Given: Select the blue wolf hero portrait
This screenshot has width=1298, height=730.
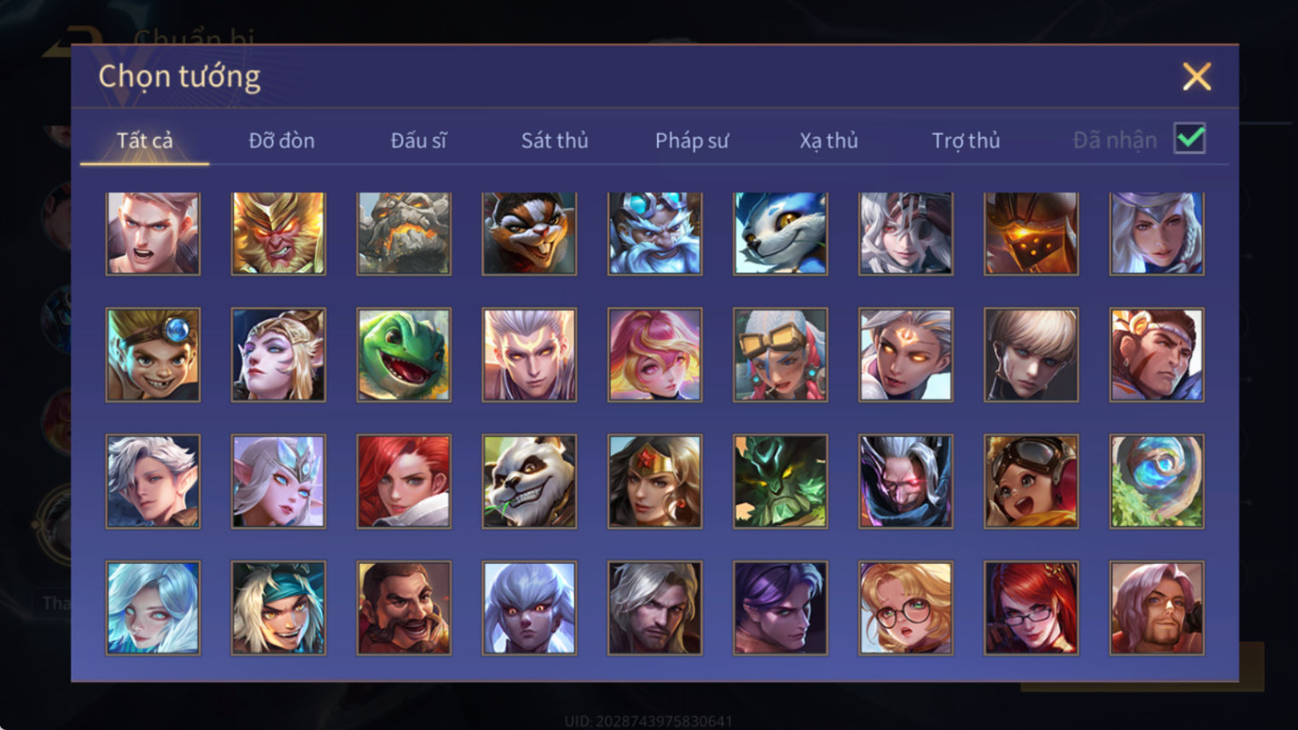Looking at the screenshot, I should click(x=780, y=233).
